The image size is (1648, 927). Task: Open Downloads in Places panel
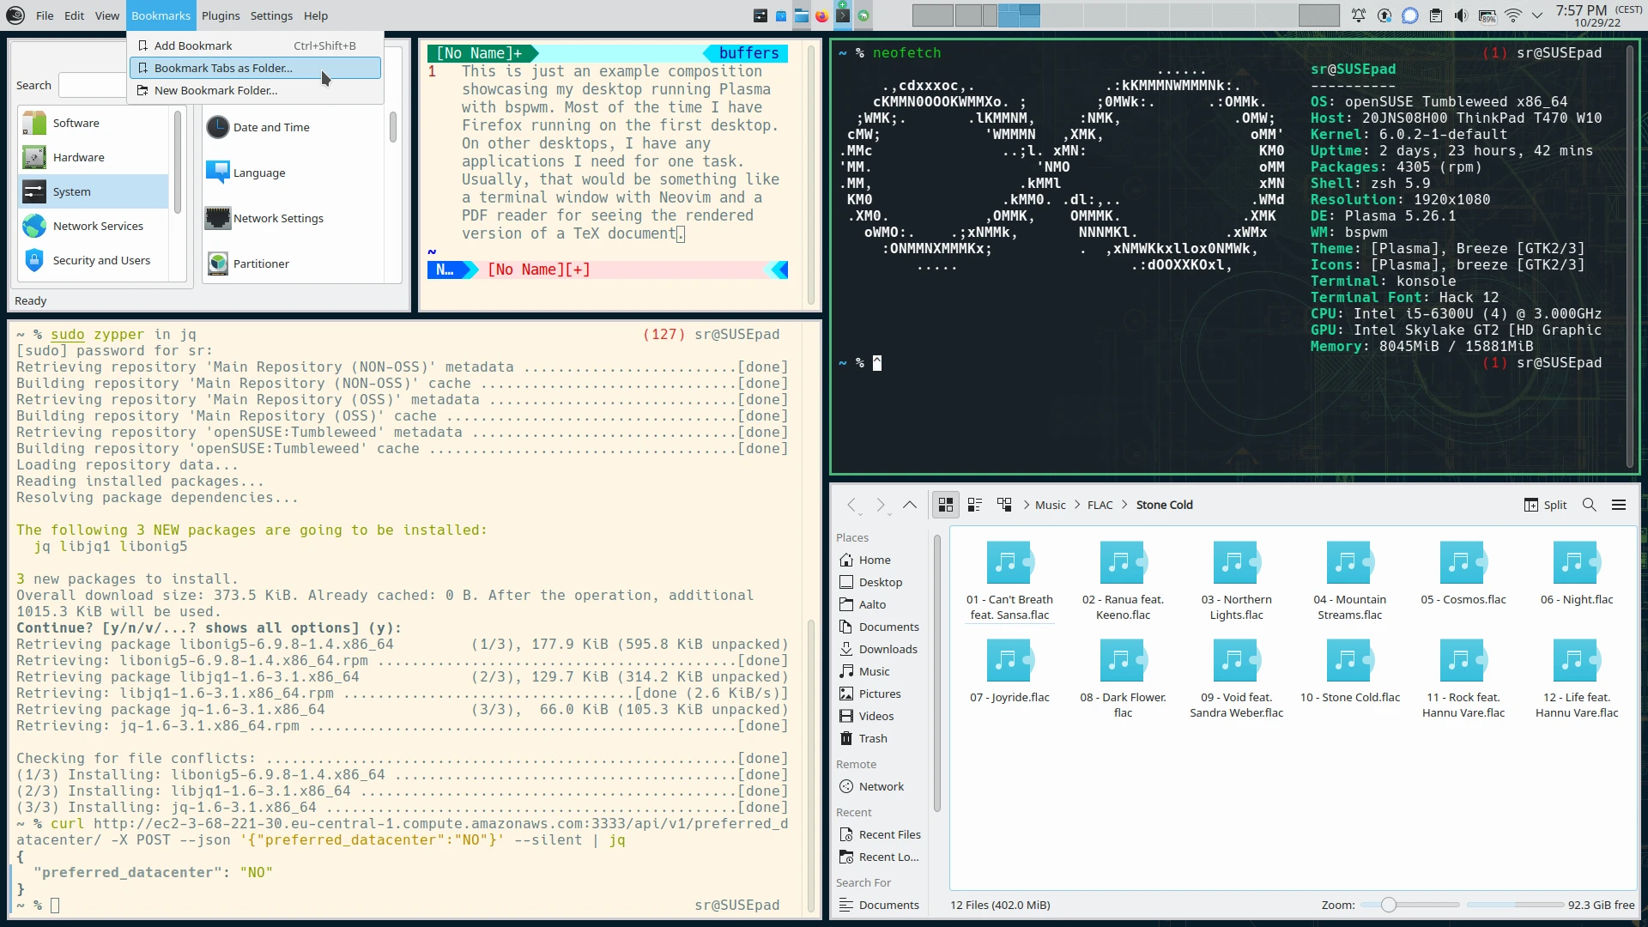tap(881, 649)
